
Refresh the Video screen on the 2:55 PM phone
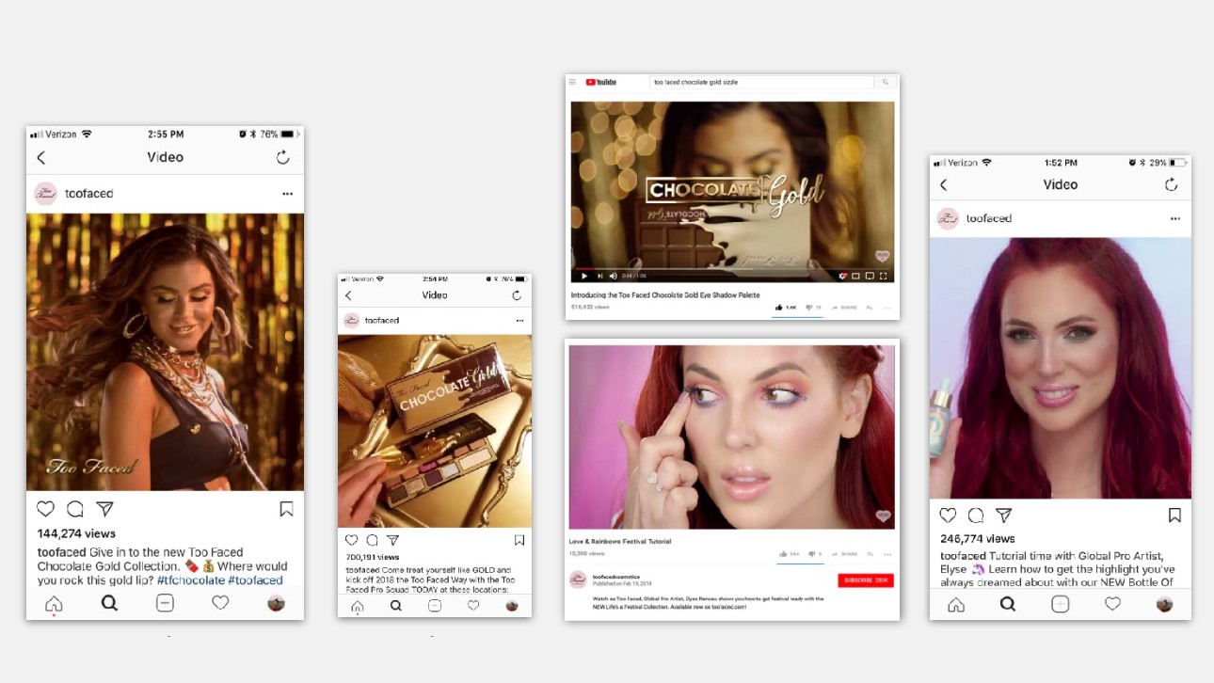pos(282,157)
